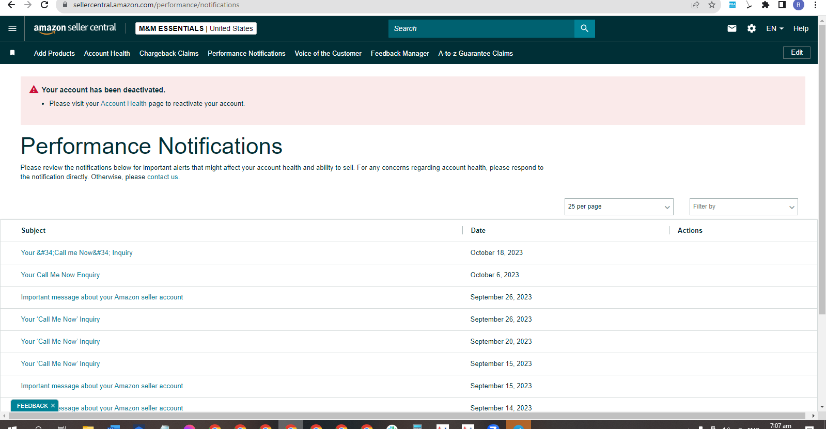This screenshot has width=826, height=429.
Task: Open the September 15 'Call Me Now' Inquiry
Action: click(x=60, y=363)
